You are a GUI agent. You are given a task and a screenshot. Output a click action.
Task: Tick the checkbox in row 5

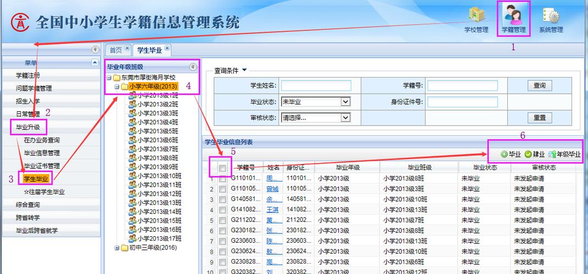click(x=222, y=220)
